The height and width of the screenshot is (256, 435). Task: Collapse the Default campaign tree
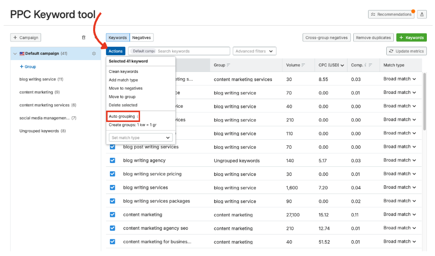point(15,54)
